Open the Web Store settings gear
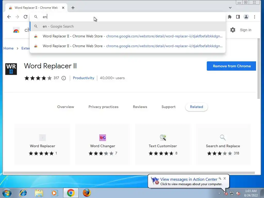Viewport: 264px width, 198px height. [x=233, y=30]
